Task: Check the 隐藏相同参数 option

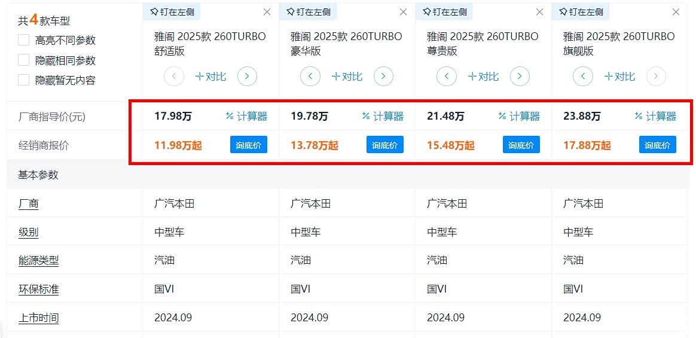Action: point(24,60)
